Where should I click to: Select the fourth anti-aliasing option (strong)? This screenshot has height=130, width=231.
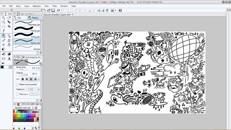pyautogui.click(x=35, y=79)
